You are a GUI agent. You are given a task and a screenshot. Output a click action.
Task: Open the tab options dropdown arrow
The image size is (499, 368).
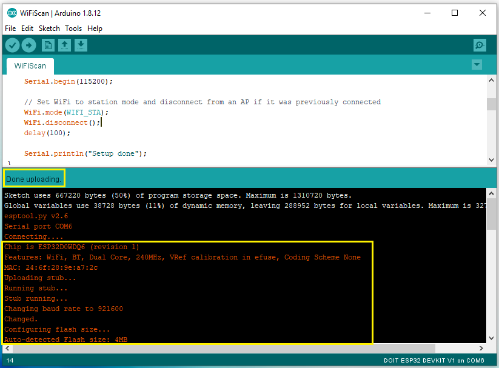[x=477, y=65]
